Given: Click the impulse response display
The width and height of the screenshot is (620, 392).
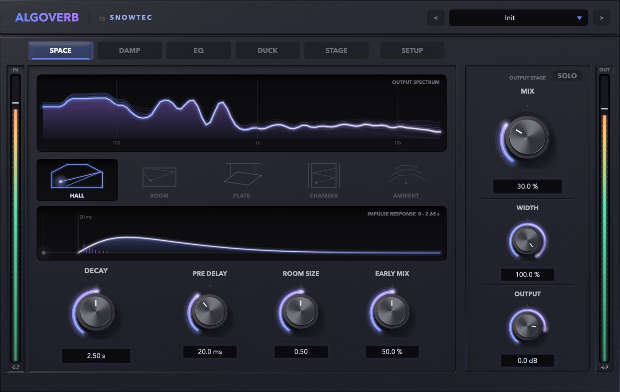Looking at the screenshot, I should [x=241, y=233].
